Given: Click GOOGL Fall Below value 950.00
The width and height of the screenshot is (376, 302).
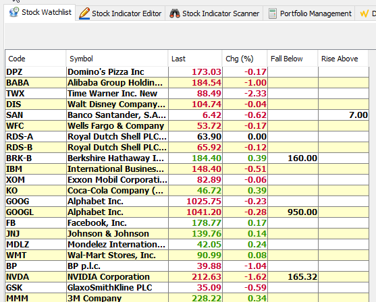Looking at the screenshot, I should coord(293,212).
